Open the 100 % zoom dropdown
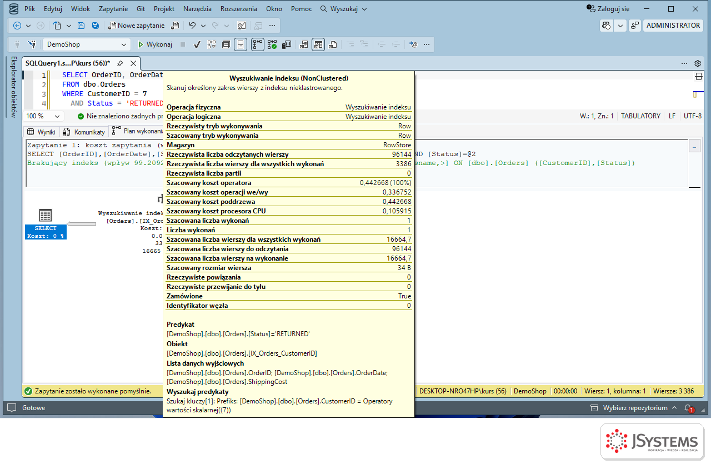 [x=44, y=116]
